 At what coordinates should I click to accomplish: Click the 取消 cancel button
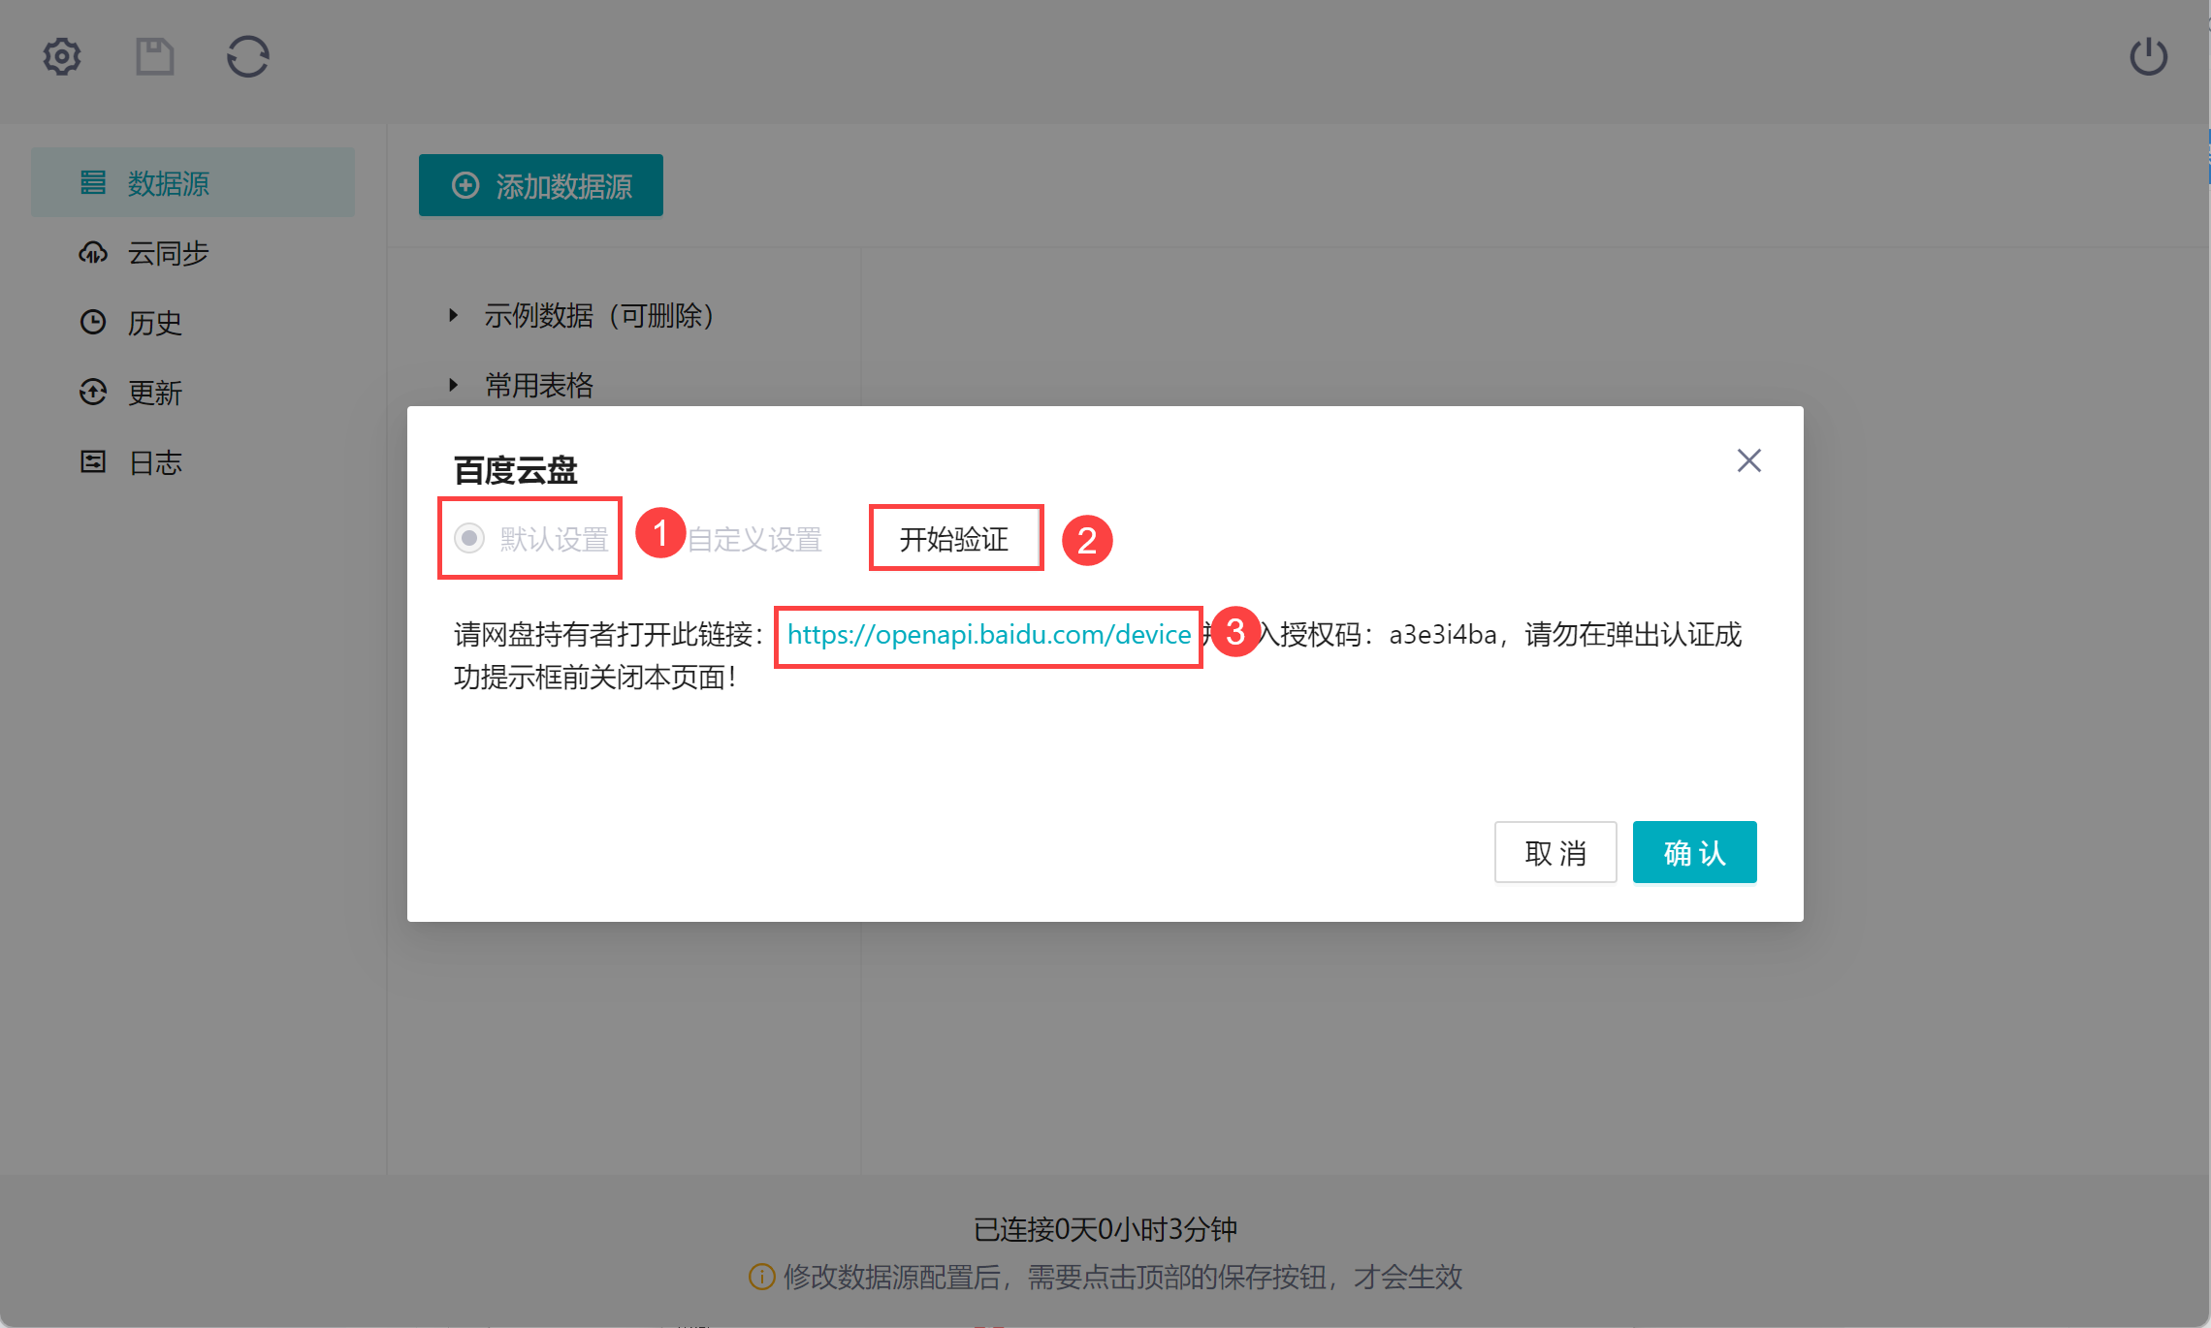1554,852
